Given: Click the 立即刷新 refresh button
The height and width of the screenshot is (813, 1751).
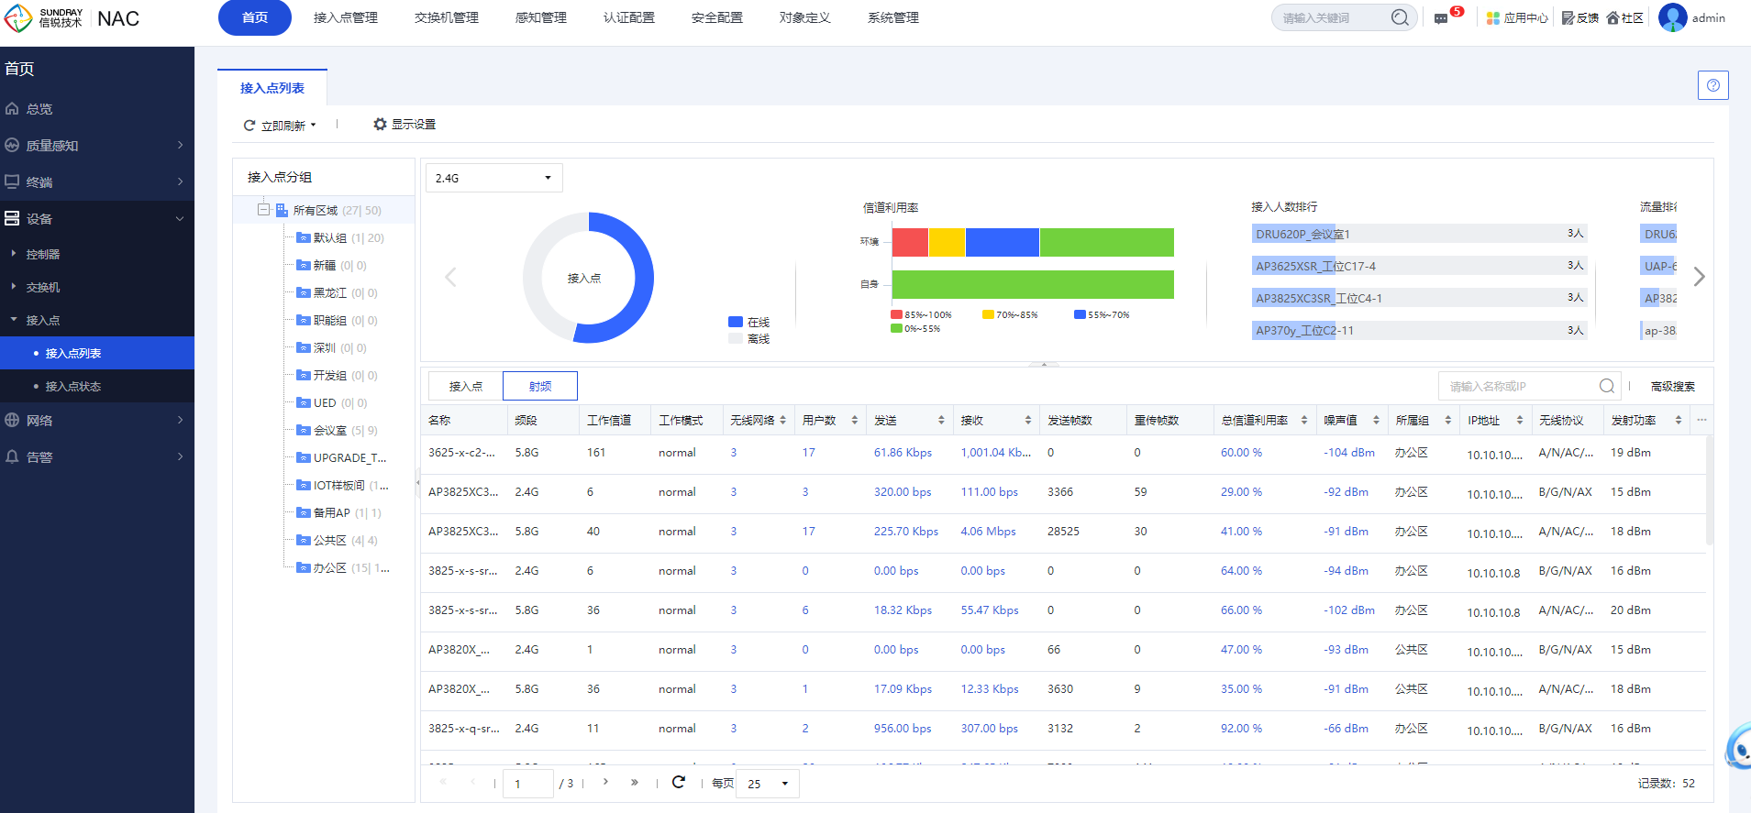Looking at the screenshot, I should coord(274,126).
